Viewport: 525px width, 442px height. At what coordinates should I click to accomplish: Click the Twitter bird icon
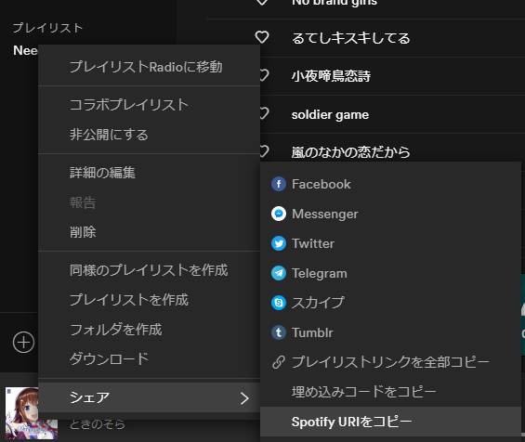(279, 243)
